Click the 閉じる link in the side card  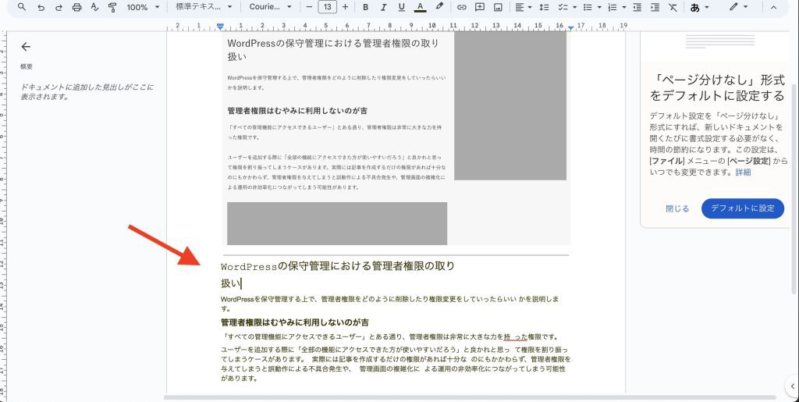[677, 208]
